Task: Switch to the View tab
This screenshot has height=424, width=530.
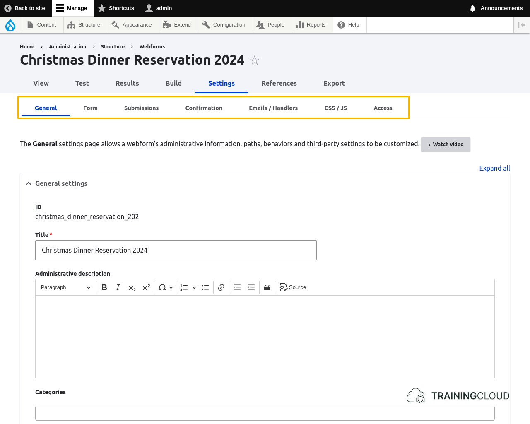Action: 41,83
